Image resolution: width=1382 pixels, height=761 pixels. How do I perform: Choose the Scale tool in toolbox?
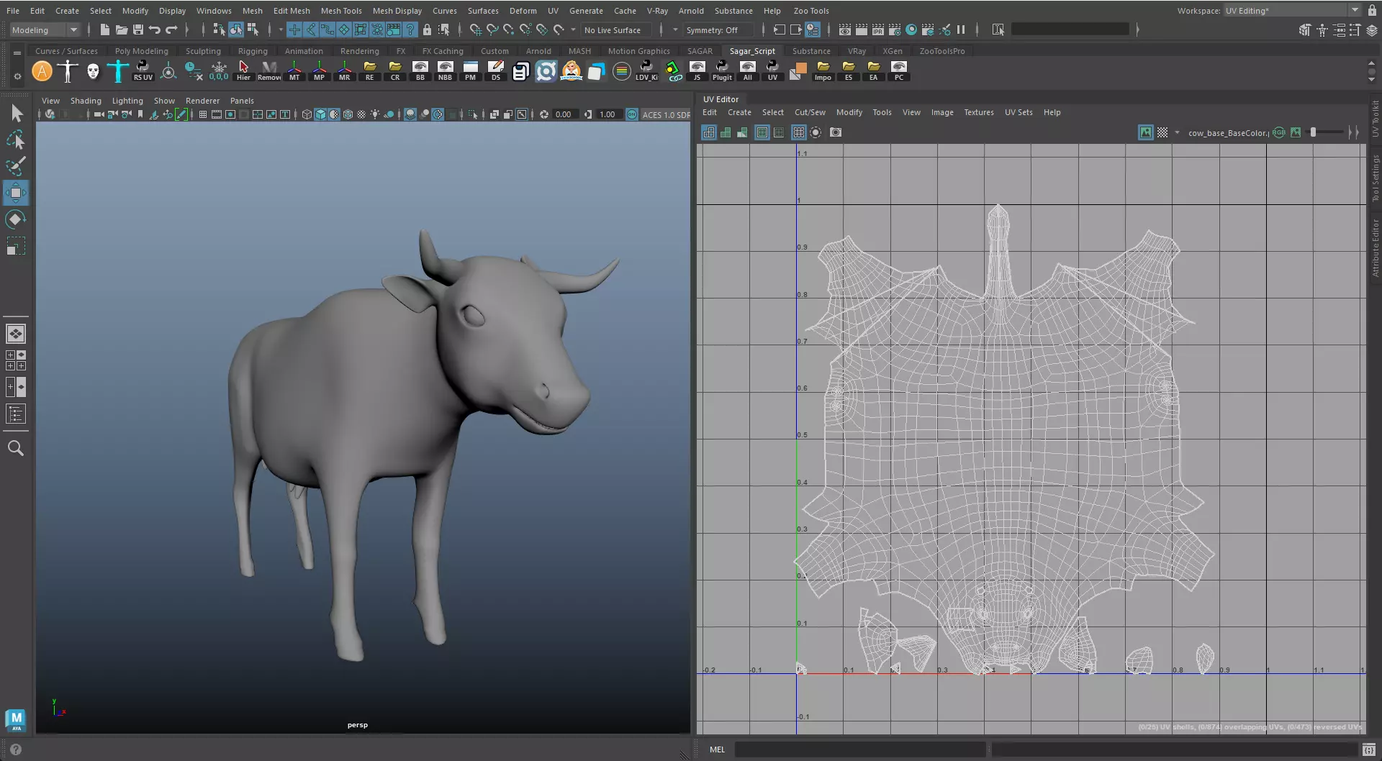pyautogui.click(x=16, y=247)
